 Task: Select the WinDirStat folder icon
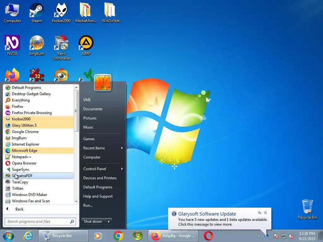tap(110, 13)
